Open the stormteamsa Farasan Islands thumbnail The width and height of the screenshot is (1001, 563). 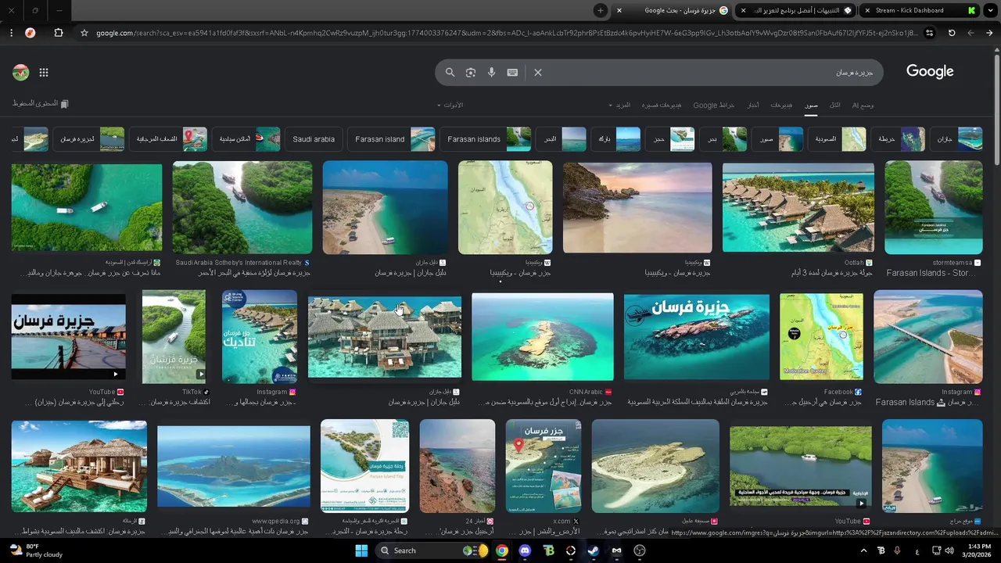[934, 207]
